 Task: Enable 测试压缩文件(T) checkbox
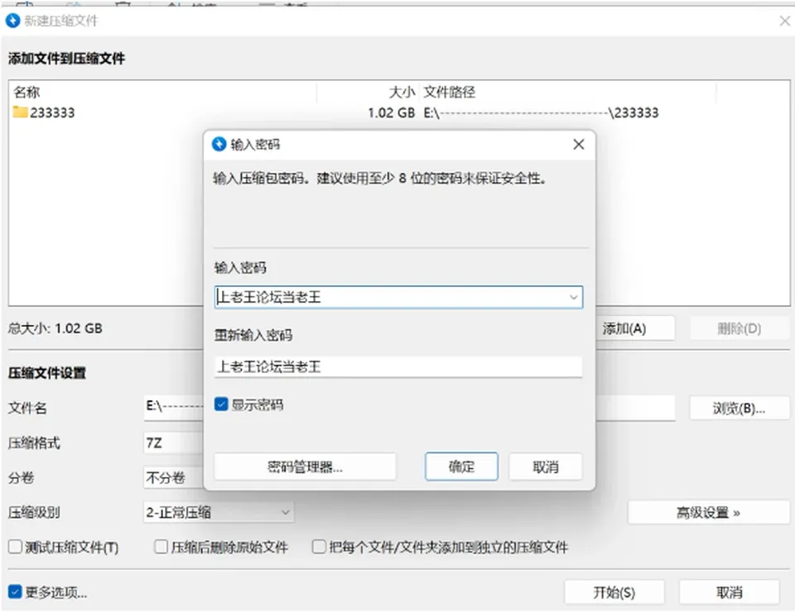(x=15, y=547)
